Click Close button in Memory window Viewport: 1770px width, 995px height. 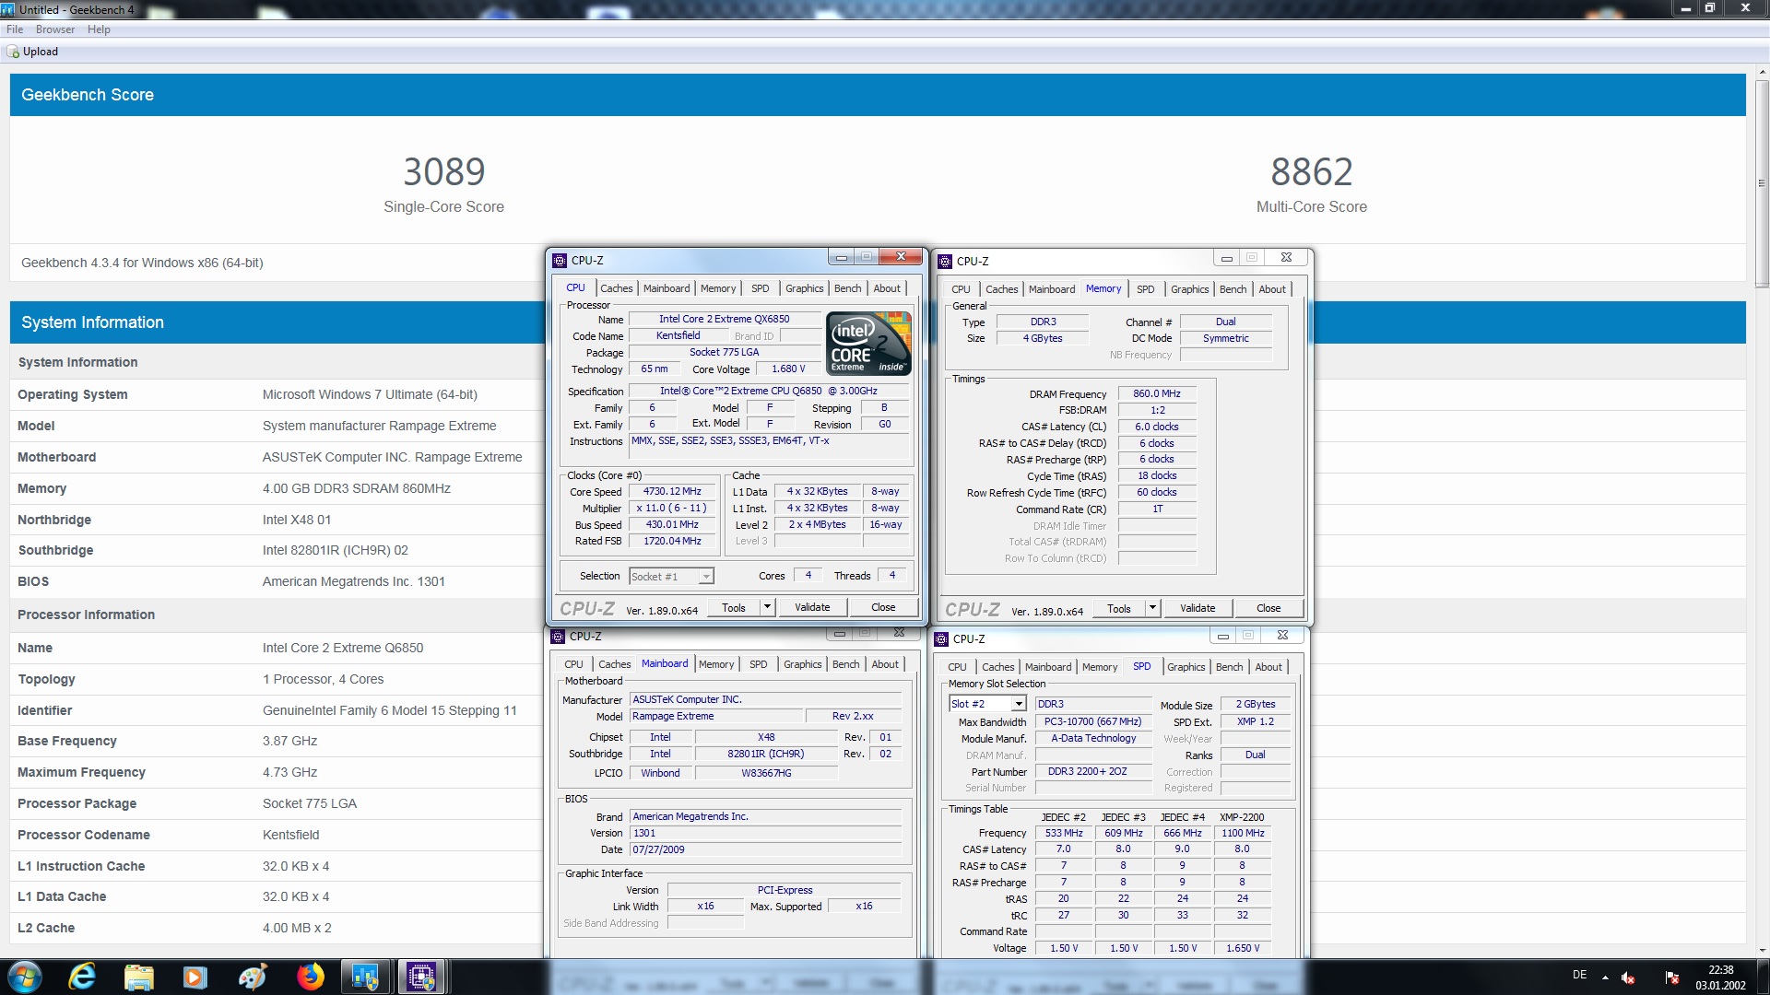tap(1268, 608)
